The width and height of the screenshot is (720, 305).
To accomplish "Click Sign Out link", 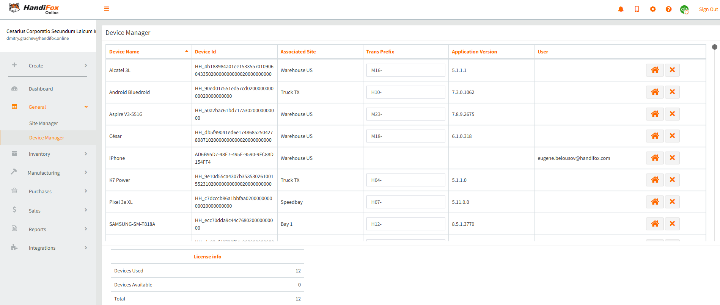I will point(708,9).
